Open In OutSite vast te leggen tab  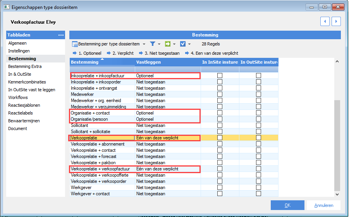(32, 90)
